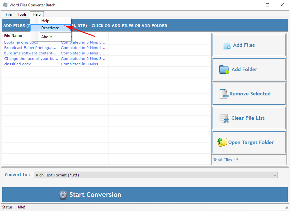
Task: Click the Add Folder button label
Action: [244, 69]
